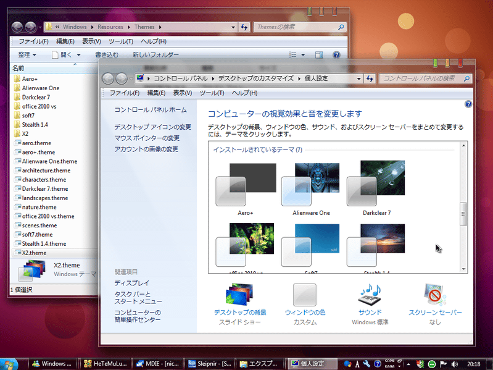
Task: Click the Action Center flag tray icon
Action: (x=443, y=364)
